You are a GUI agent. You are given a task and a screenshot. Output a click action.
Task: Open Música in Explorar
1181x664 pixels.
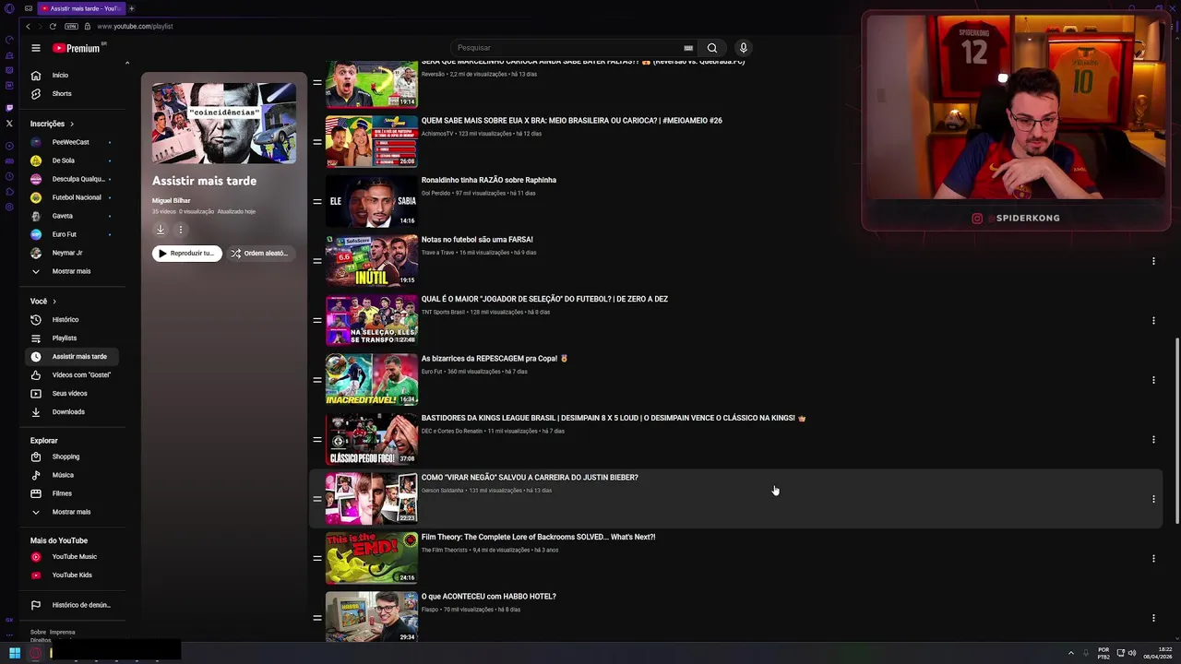[74, 475]
